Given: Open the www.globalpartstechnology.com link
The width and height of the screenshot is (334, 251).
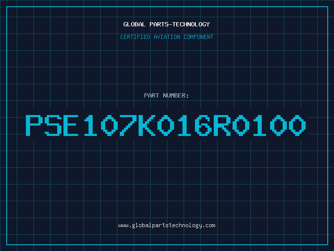Looking at the screenshot, I should point(167,225).
